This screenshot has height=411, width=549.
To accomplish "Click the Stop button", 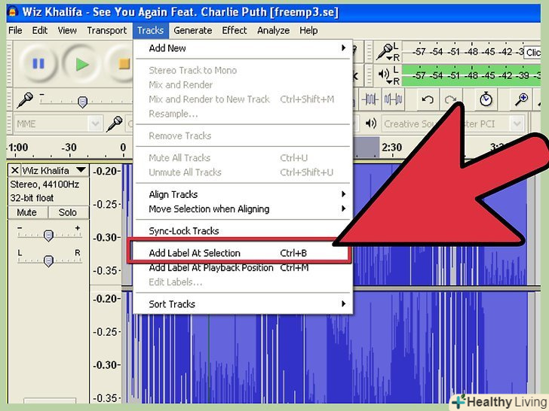I will [122, 63].
